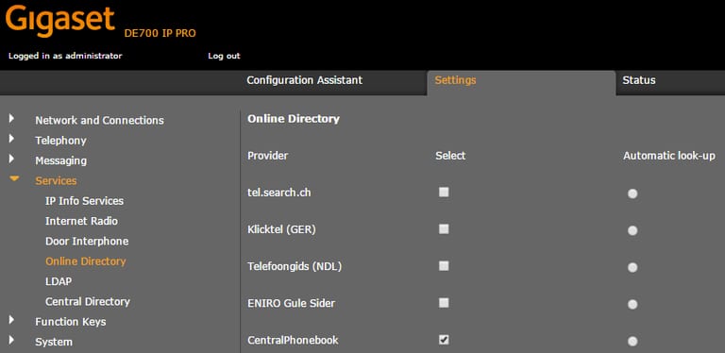
Task: Switch to Configuration Assistant tab
Action: click(x=304, y=80)
